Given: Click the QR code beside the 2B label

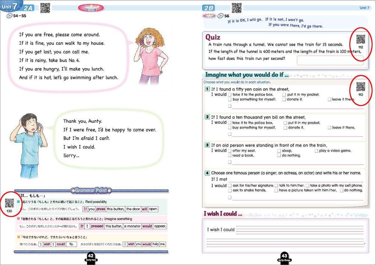Looking at the screenshot, I should 237,8.
